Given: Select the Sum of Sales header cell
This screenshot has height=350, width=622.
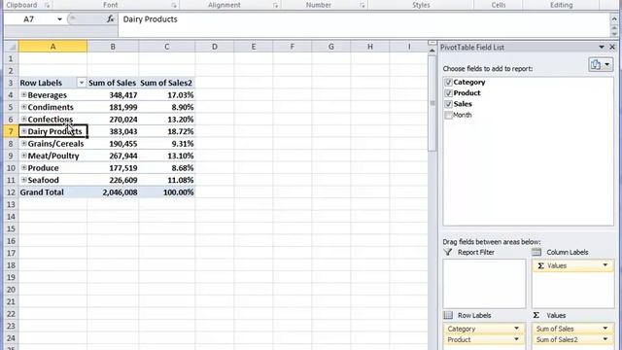Looking at the screenshot, I should coord(113,83).
